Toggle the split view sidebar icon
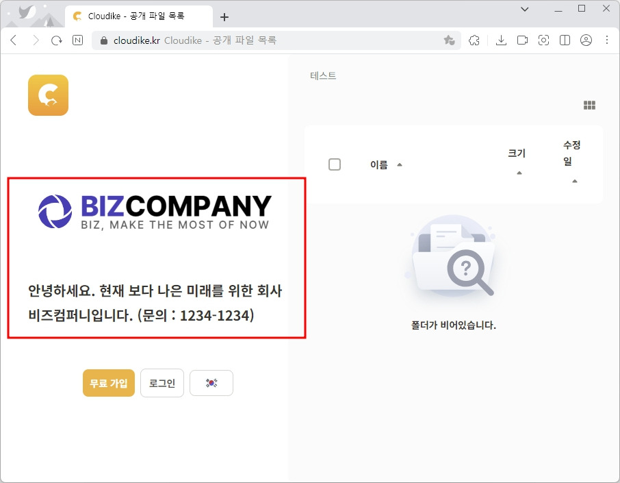 click(565, 40)
